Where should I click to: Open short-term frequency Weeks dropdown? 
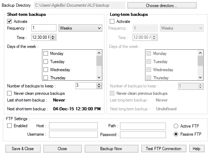click(80, 28)
